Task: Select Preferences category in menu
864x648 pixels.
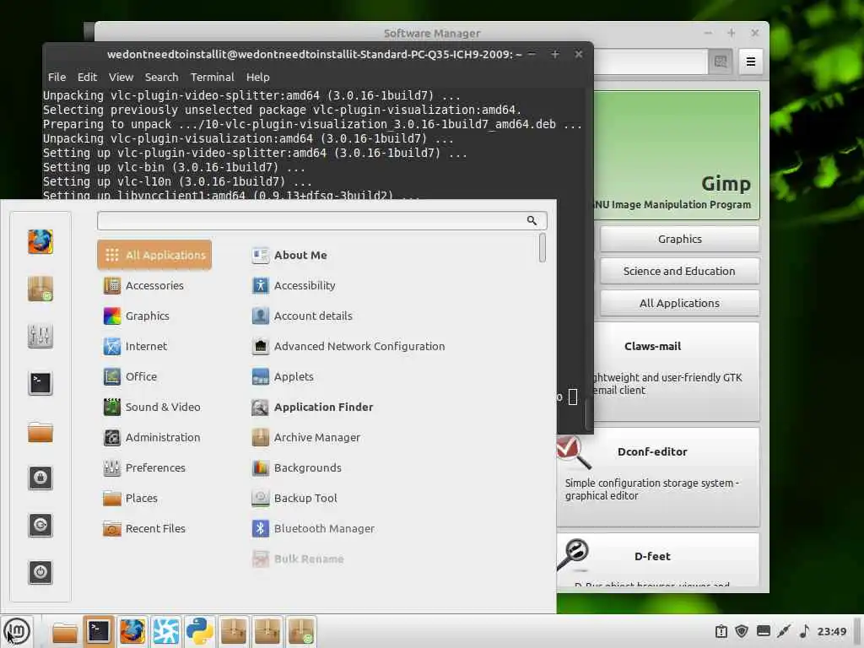Action: pyautogui.click(x=154, y=467)
